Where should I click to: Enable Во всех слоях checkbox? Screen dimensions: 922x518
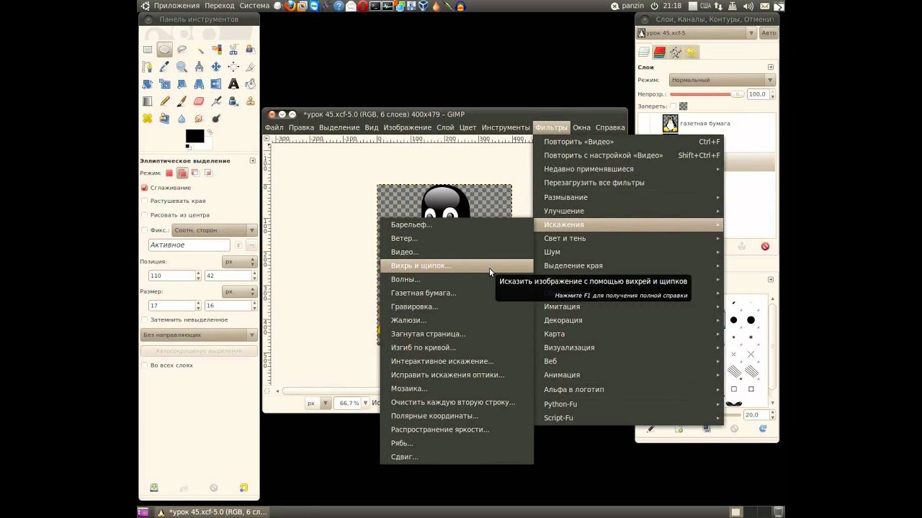click(x=144, y=365)
